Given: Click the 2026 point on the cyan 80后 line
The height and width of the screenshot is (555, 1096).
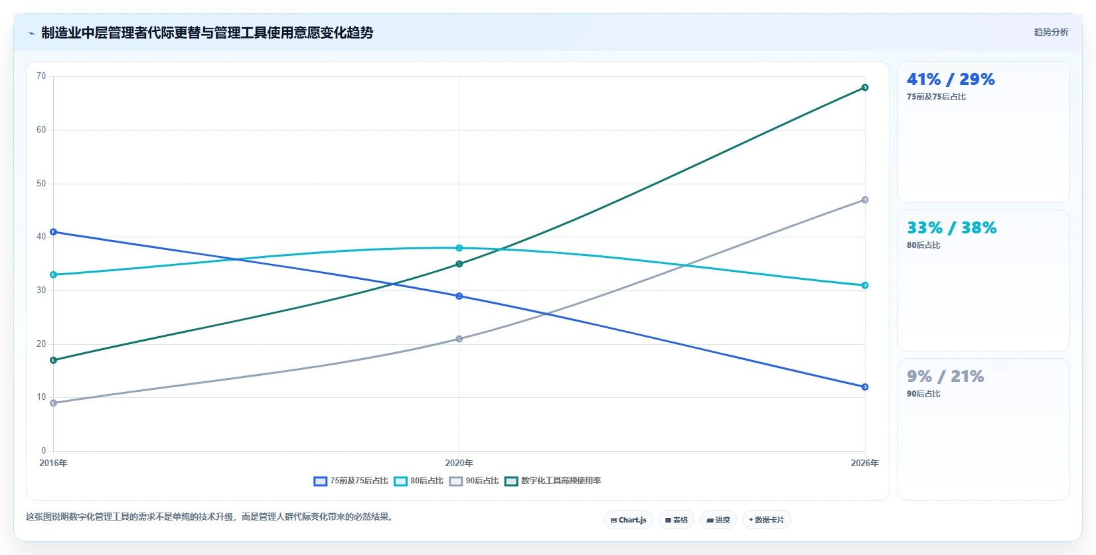Looking at the screenshot, I should point(865,285).
